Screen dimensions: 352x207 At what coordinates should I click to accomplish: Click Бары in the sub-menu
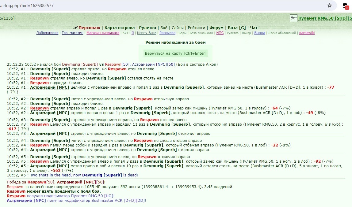pyautogui.click(x=182, y=33)
